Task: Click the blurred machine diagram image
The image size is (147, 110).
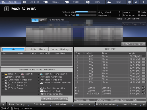Action: (74, 33)
